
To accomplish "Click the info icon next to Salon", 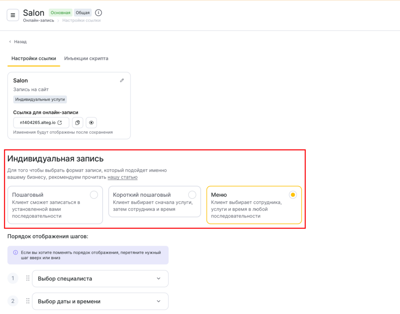I will pyautogui.click(x=98, y=13).
